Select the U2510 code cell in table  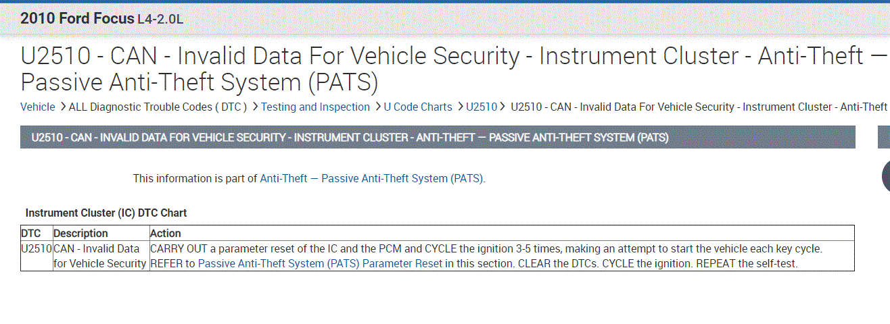[x=37, y=248]
